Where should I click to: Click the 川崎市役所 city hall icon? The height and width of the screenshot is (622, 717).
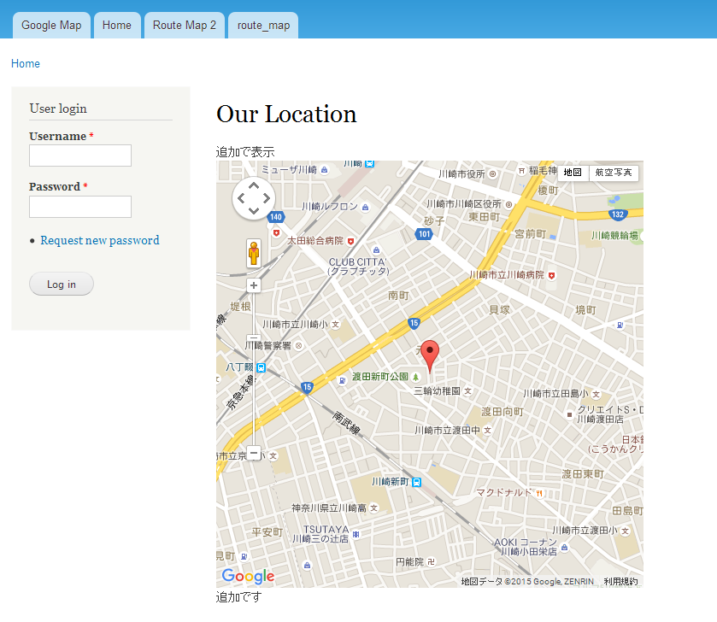(492, 174)
